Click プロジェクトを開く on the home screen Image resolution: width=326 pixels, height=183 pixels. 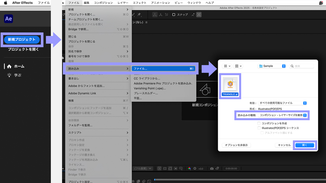click(23, 50)
